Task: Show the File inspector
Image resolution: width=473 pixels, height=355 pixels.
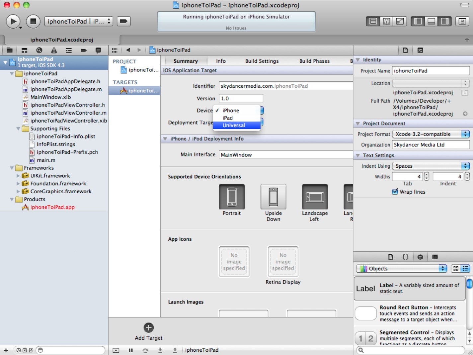Action: point(405,50)
